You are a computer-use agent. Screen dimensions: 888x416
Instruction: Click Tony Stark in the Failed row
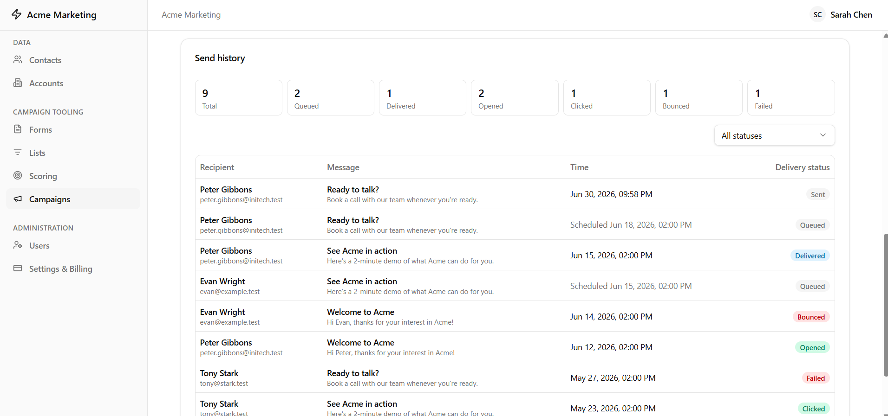click(219, 373)
